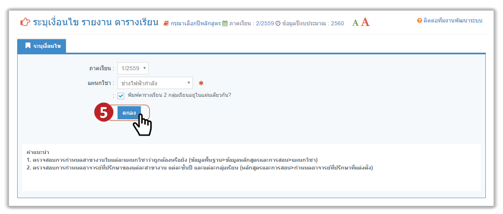Viewport: 503px width, 214px height.
Task: Click the page title ระบุเงื่อนไข รายงาน ตารางเรียน
Action: 95,22
